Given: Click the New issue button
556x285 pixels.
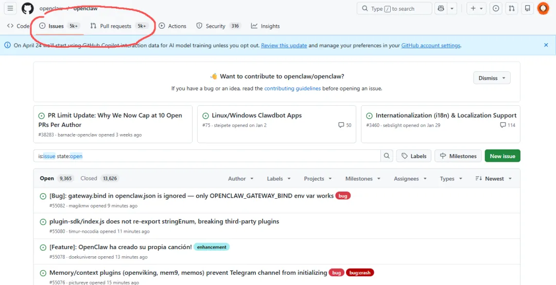Looking at the screenshot, I should coord(502,156).
